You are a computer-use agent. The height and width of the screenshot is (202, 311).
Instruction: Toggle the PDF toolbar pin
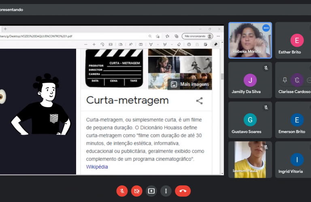[215, 44]
